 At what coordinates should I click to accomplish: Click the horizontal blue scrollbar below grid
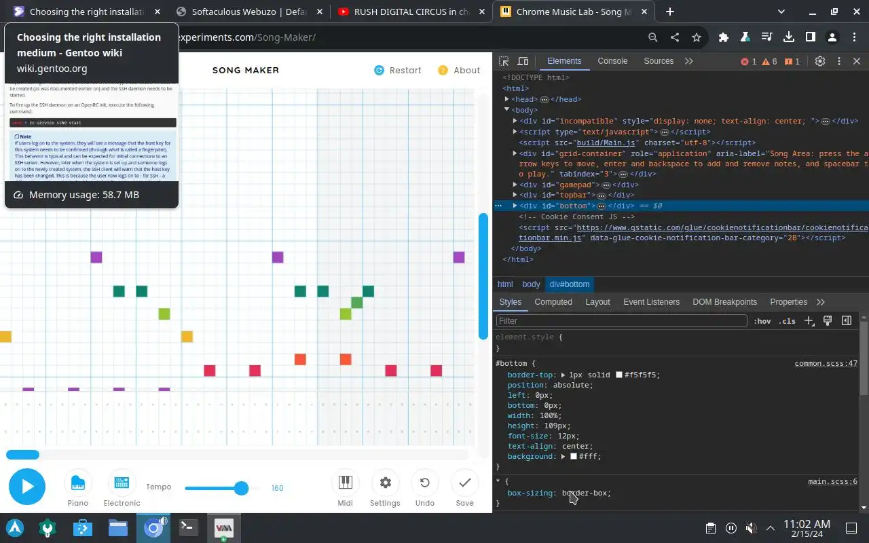click(22, 455)
